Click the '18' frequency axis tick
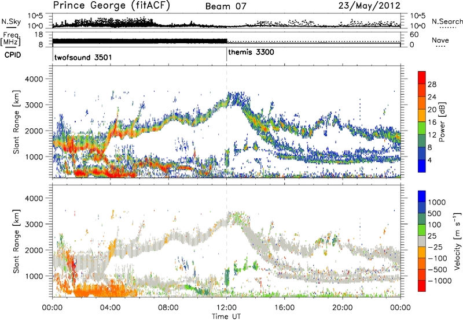Screen dimensions: 463x320 (39, 35)
